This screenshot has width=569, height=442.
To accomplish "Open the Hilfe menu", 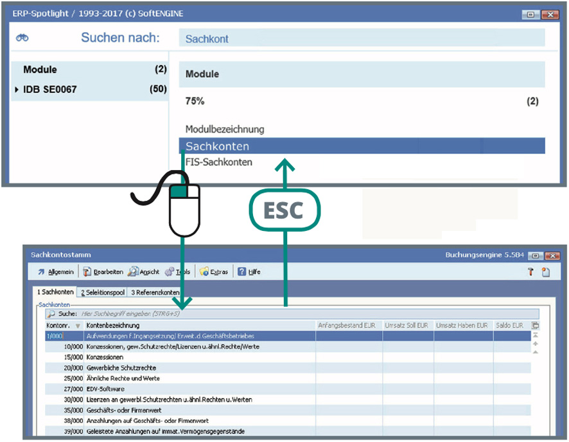I will 249,272.
